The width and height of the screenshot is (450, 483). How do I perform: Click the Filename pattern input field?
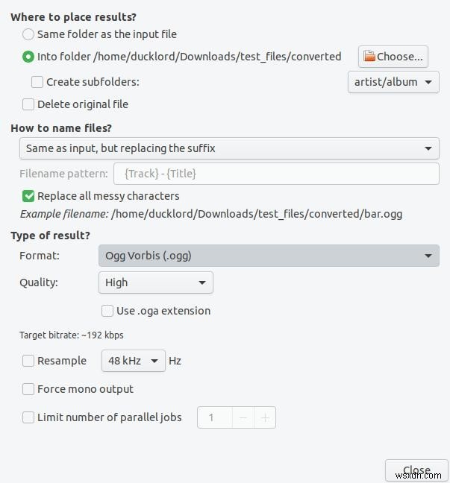[x=276, y=174]
